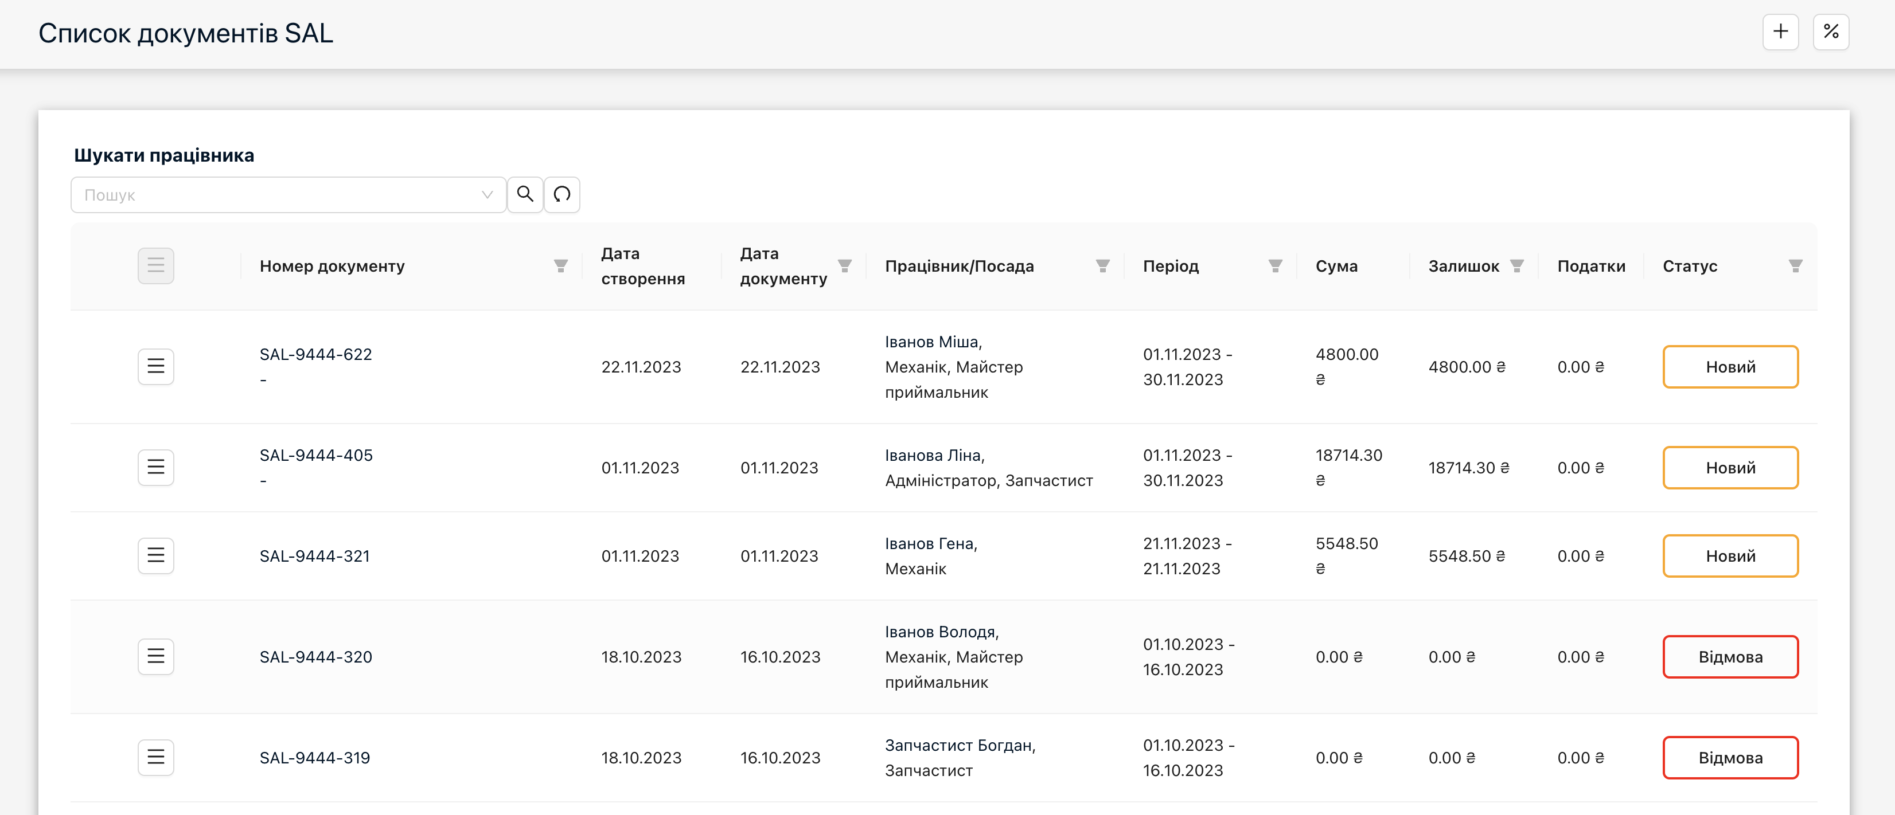
Task: Click the reset search refresh icon
Action: point(562,195)
